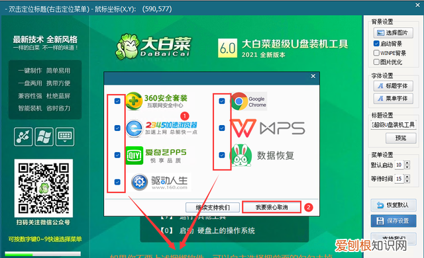Uncheck the 360安全套装 checkbox

tap(117, 101)
